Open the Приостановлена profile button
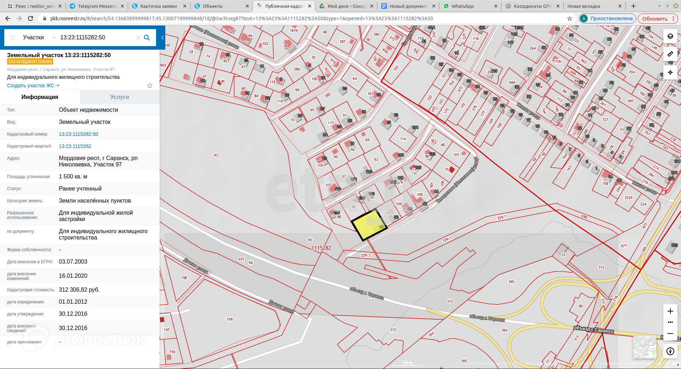This screenshot has height=369, width=681. [x=607, y=18]
